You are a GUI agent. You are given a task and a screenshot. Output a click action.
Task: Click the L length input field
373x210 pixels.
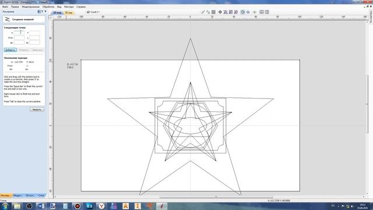(x=34, y=37)
